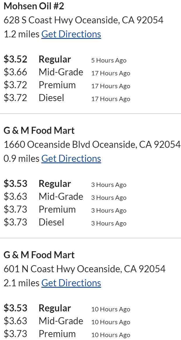Select the Diesel label under Mohsen Oil #2
The width and height of the screenshot is (181, 340).
[51, 98]
